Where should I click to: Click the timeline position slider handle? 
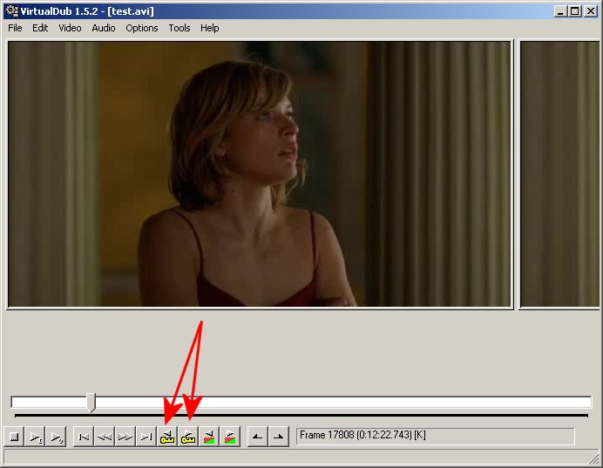[91, 402]
